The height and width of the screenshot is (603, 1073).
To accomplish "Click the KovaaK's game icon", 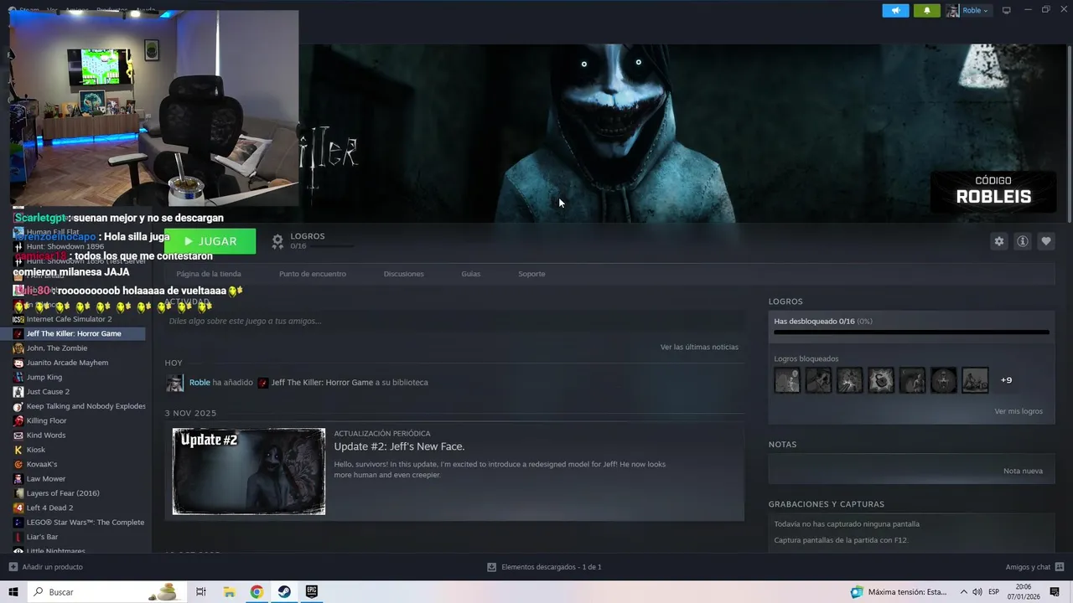I will pos(18,464).
